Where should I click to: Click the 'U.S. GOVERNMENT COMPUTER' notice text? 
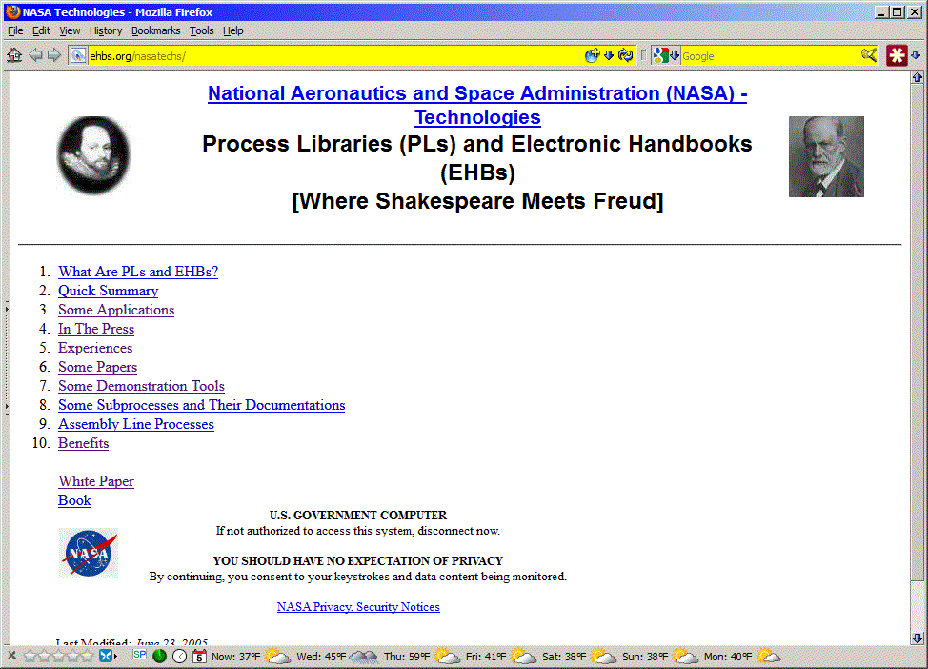click(358, 516)
